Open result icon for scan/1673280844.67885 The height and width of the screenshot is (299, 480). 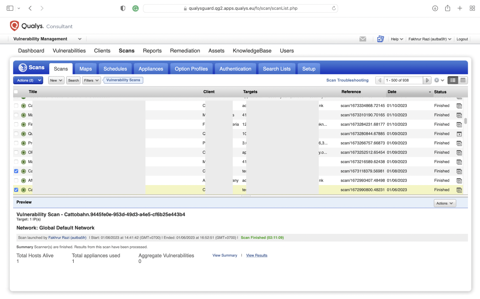(x=459, y=134)
